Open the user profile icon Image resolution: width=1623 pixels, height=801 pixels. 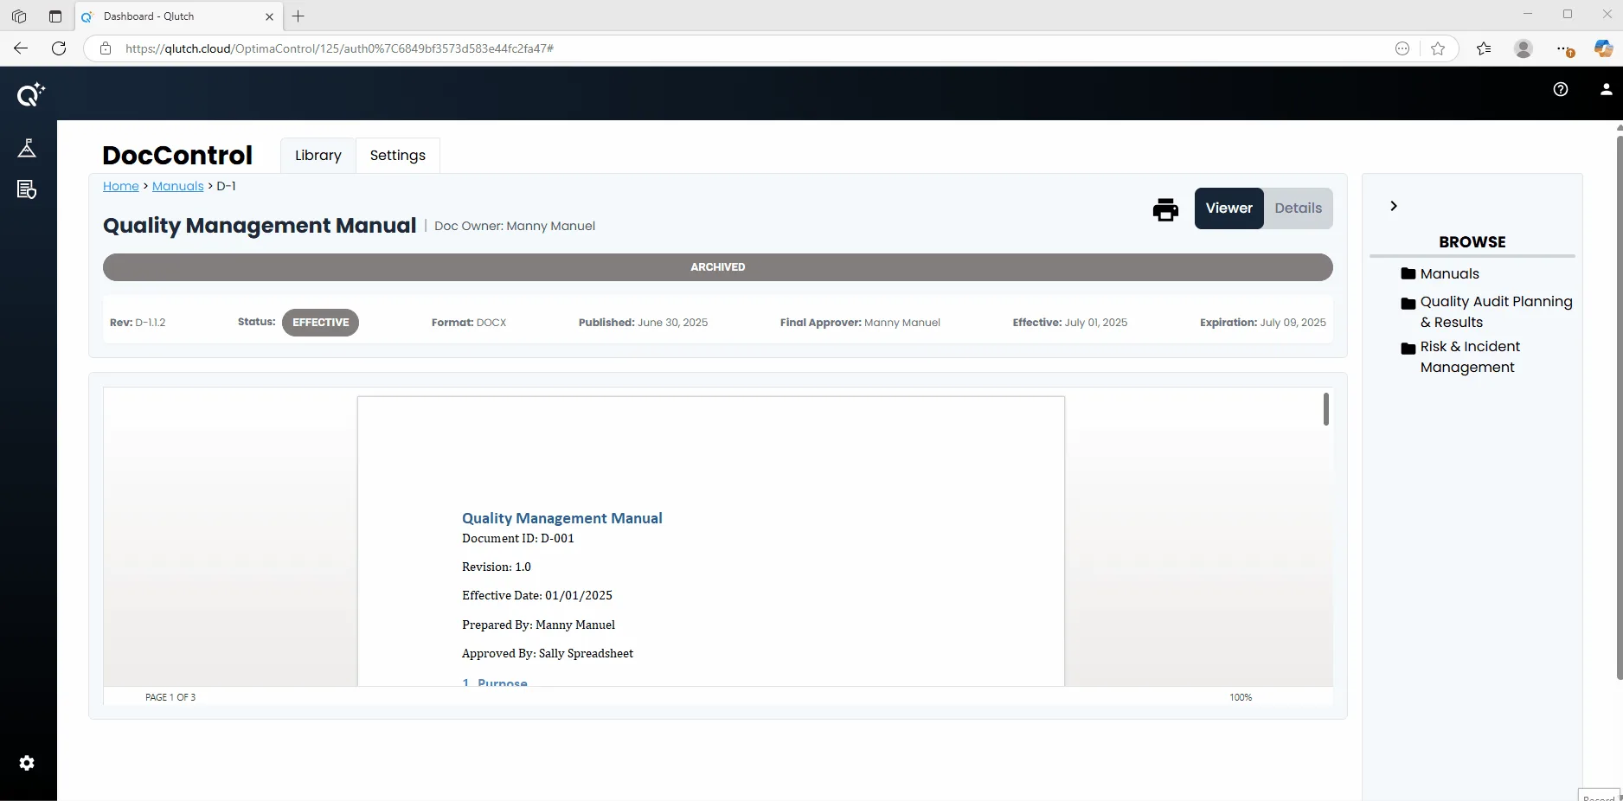[x=1607, y=89]
